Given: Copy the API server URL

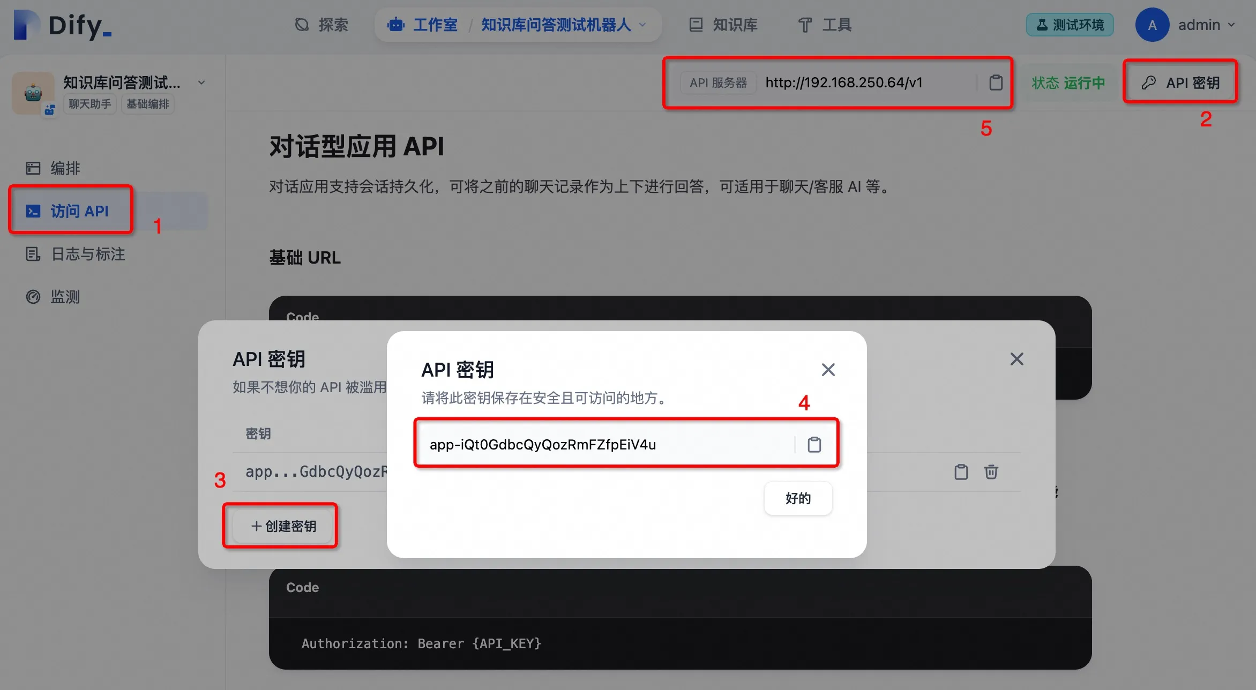Looking at the screenshot, I should (x=996, y=82).
